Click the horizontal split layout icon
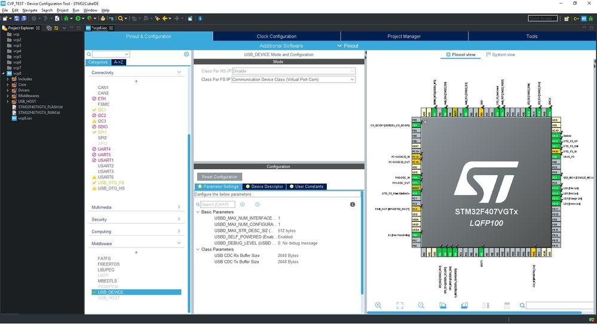Screen dimensions: 597x336 click(x=507, y=306)
